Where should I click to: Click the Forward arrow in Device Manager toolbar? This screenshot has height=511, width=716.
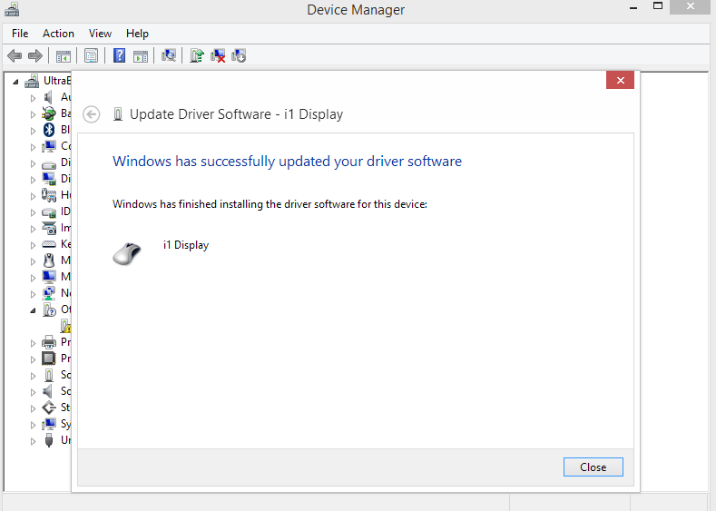tap(35, 55)
